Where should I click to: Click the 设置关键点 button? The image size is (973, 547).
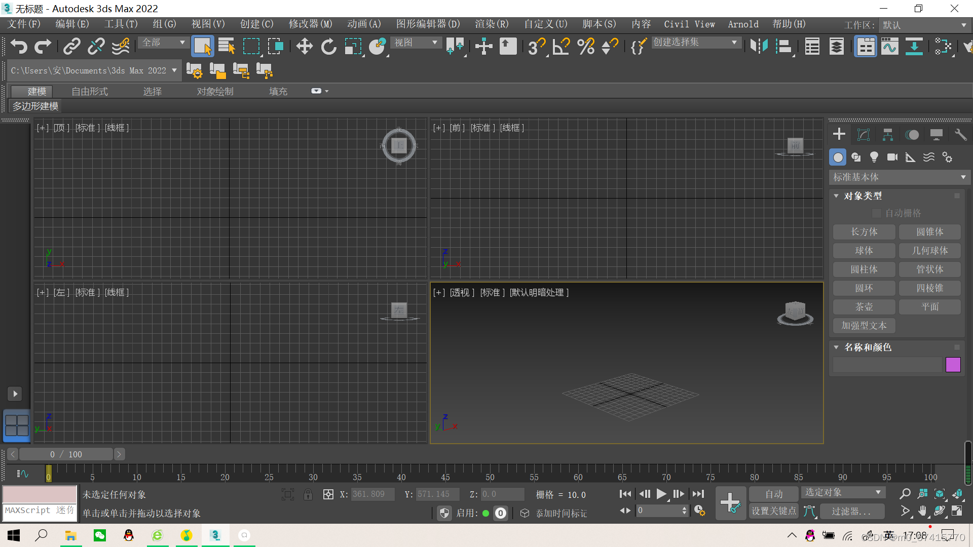[x=774, y=511]
